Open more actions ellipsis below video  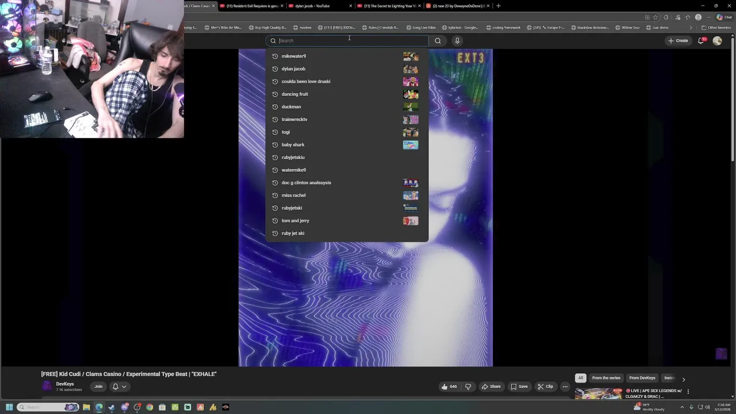pyautogui.click(x=565, y=386)
